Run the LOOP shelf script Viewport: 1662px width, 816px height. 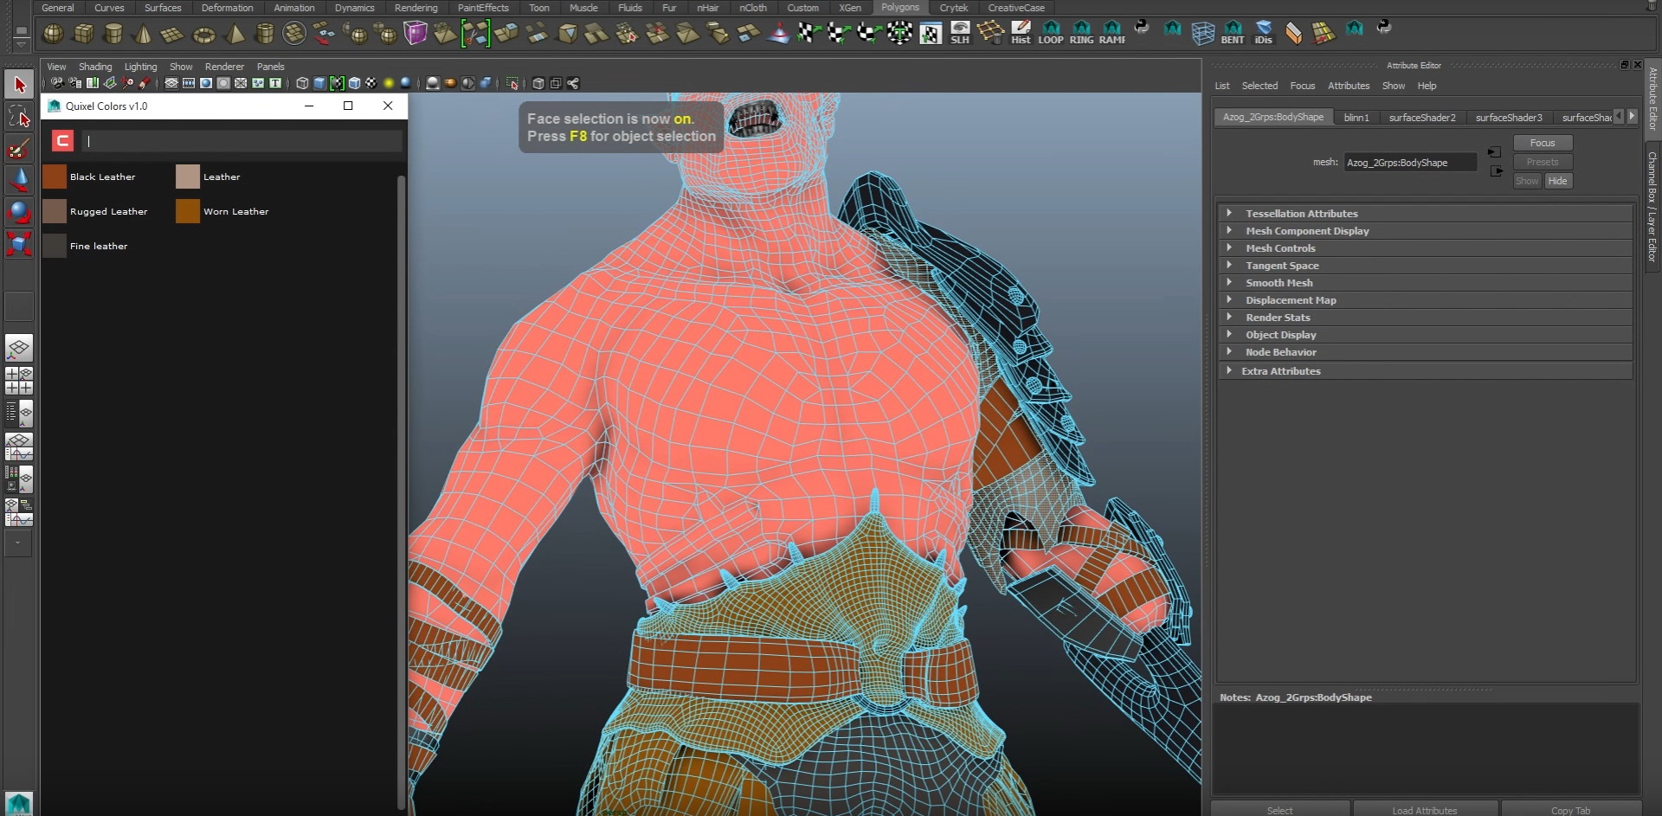click(x=1051, y=34)
